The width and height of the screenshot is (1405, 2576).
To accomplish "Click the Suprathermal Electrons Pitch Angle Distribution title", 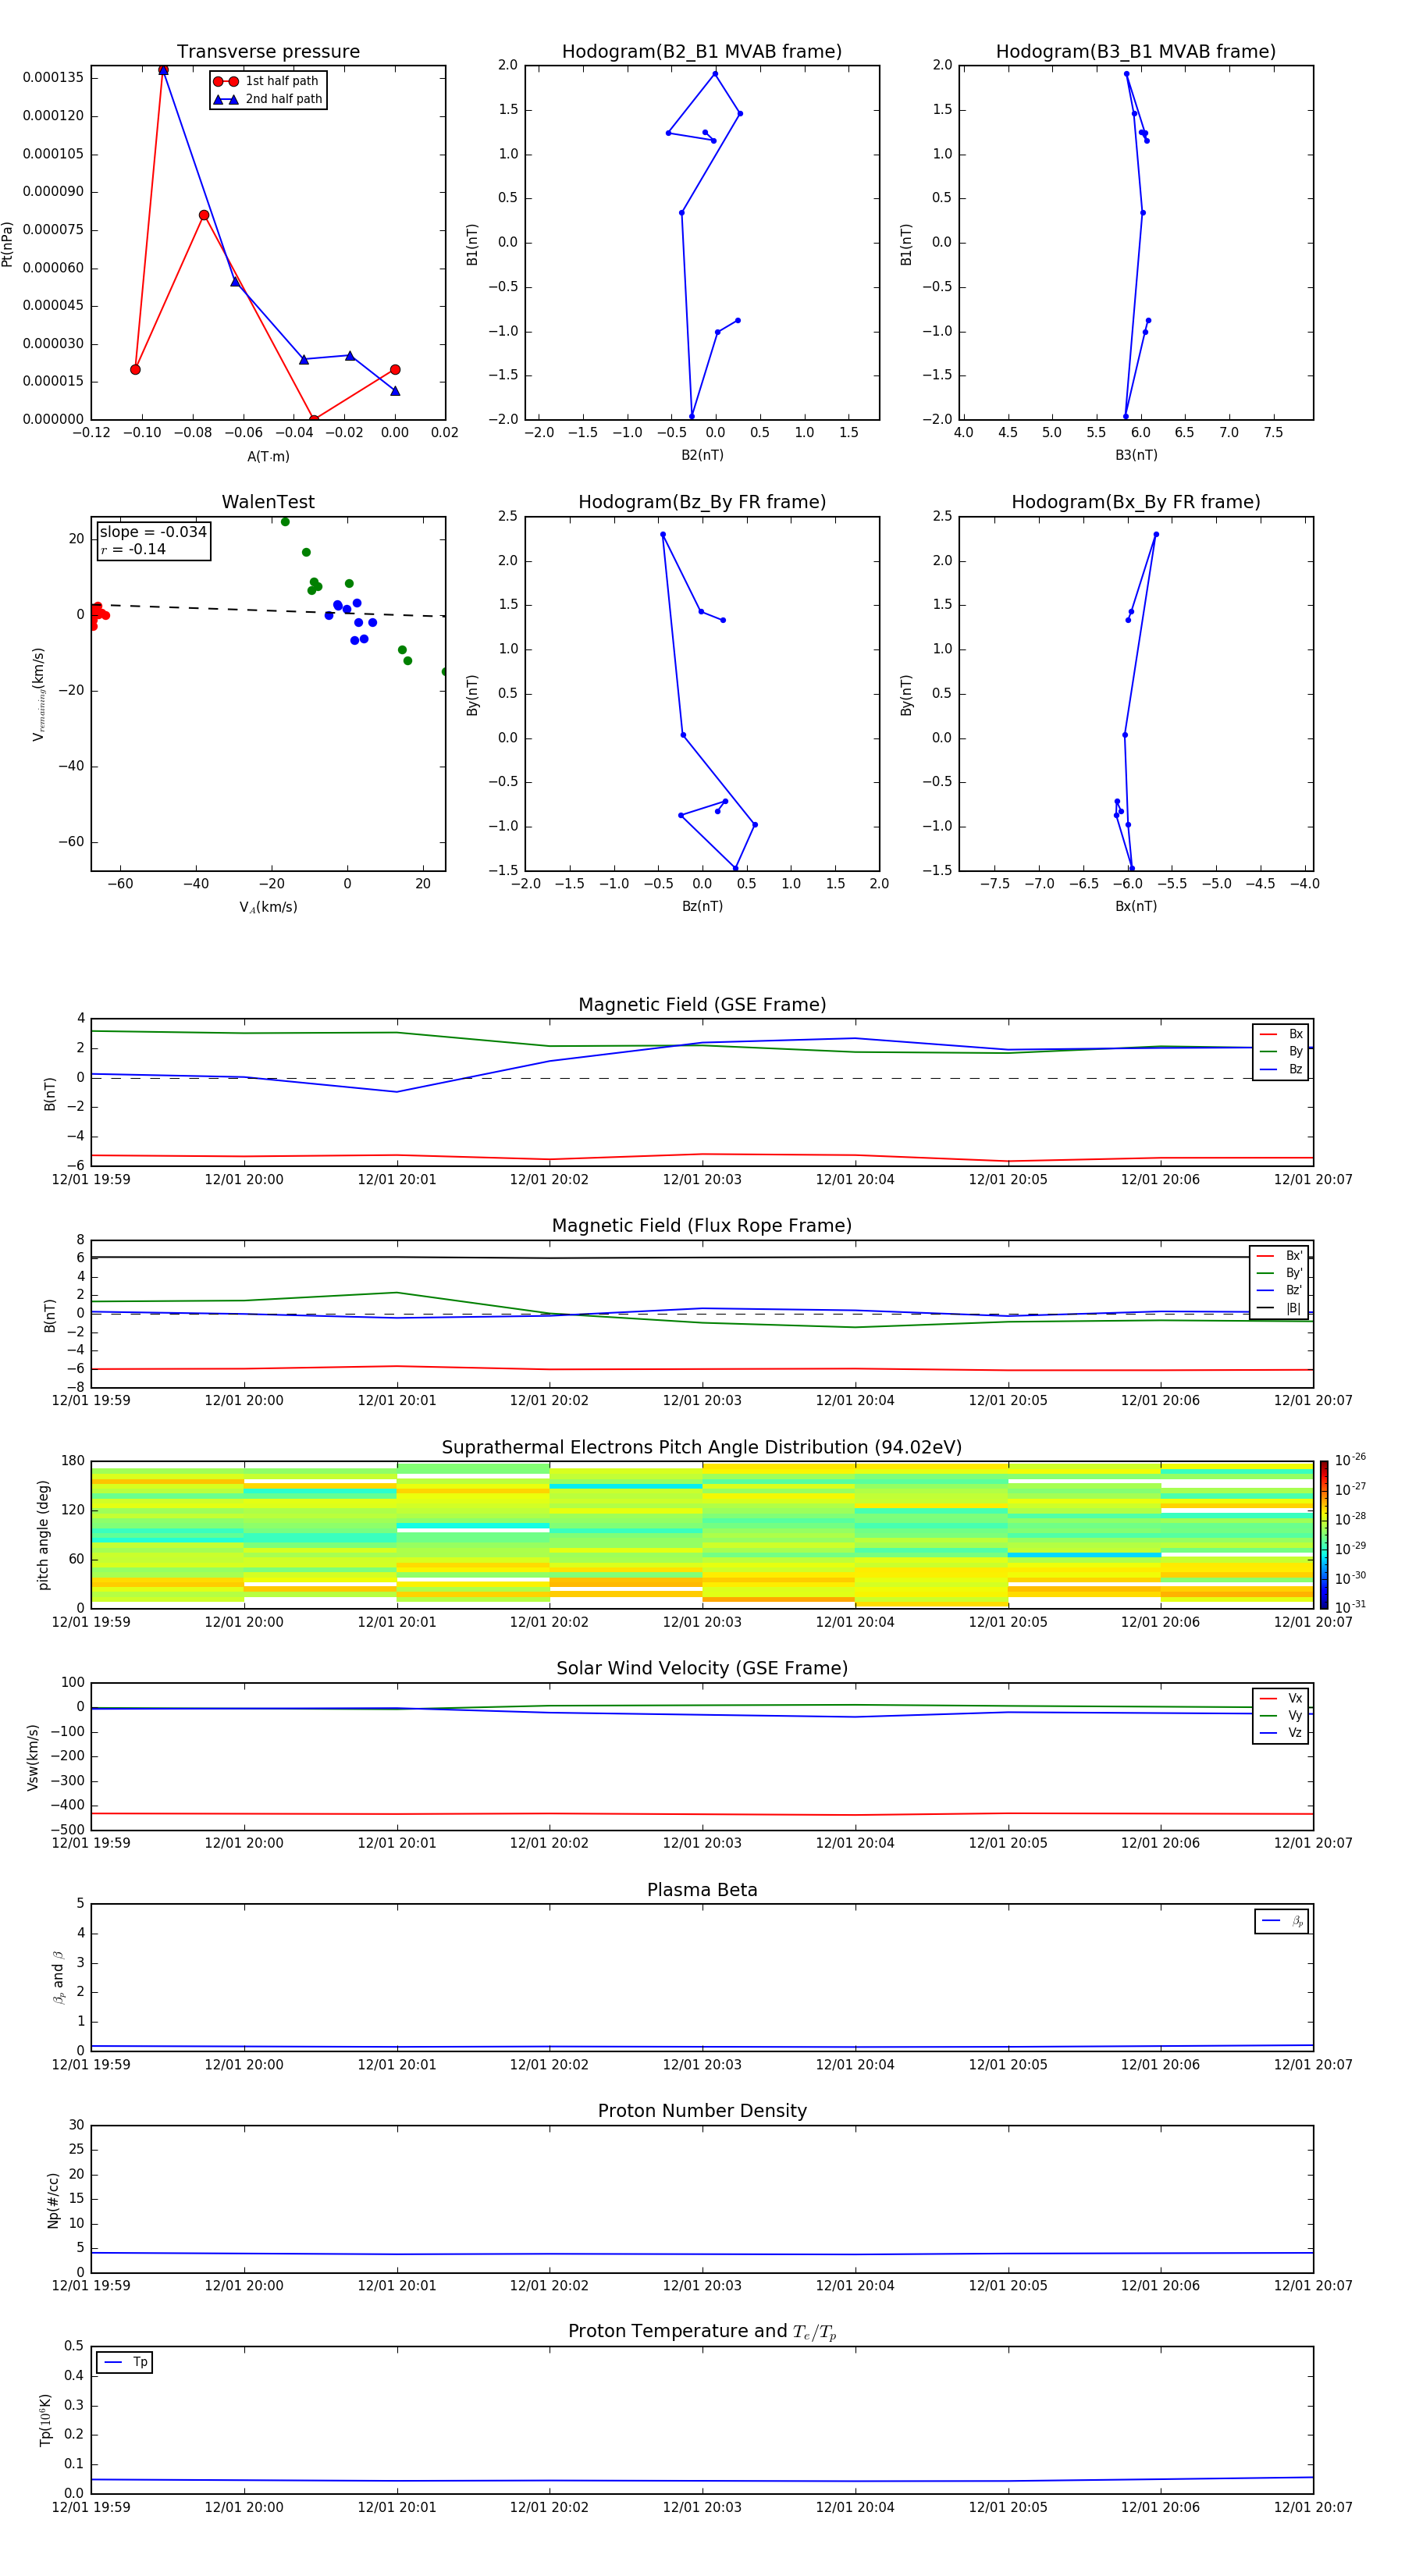I will point(702,1447).
